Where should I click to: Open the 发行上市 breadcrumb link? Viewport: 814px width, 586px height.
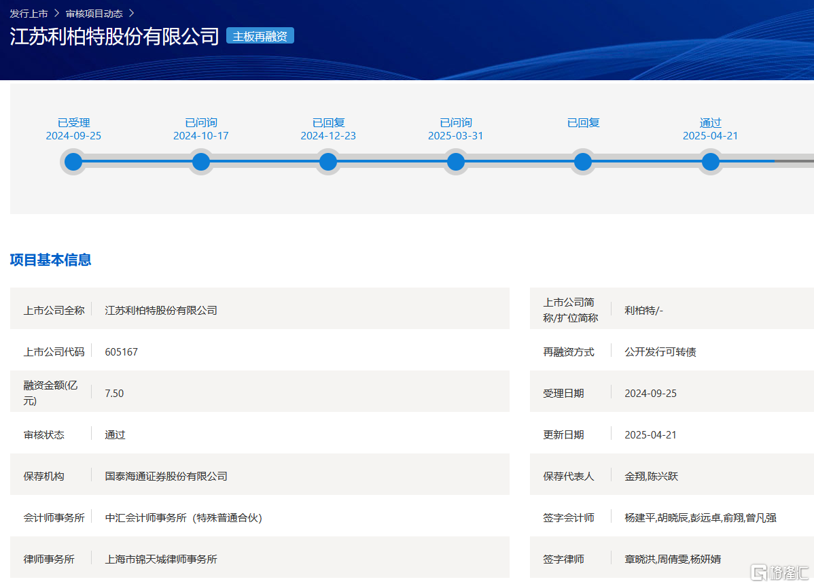pyautogui.click(x=29, y=14)
